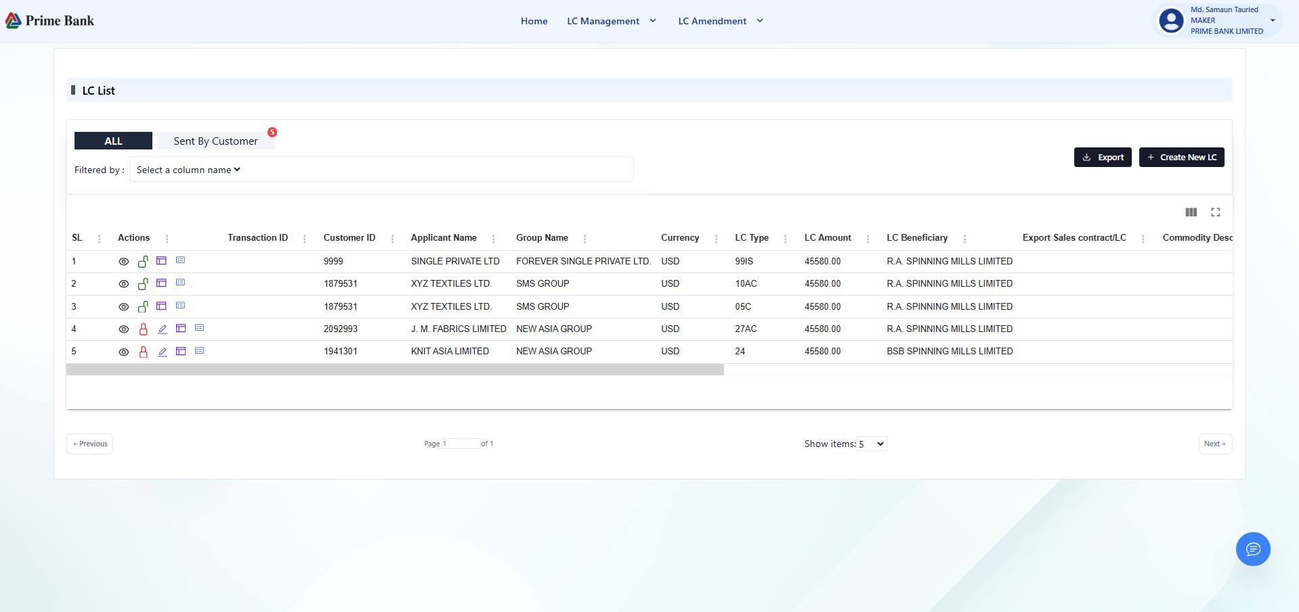This screenshot has width=1299, height=612.
Task: Open Currency column options menu
Action: (x=716, y=239)
